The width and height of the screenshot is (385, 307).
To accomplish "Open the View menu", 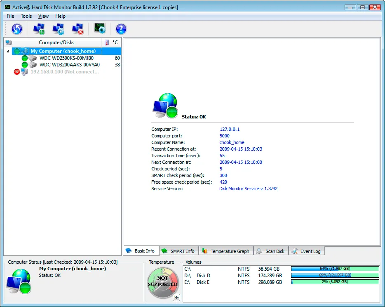I will pyautogui.click(x=43, y=16).
